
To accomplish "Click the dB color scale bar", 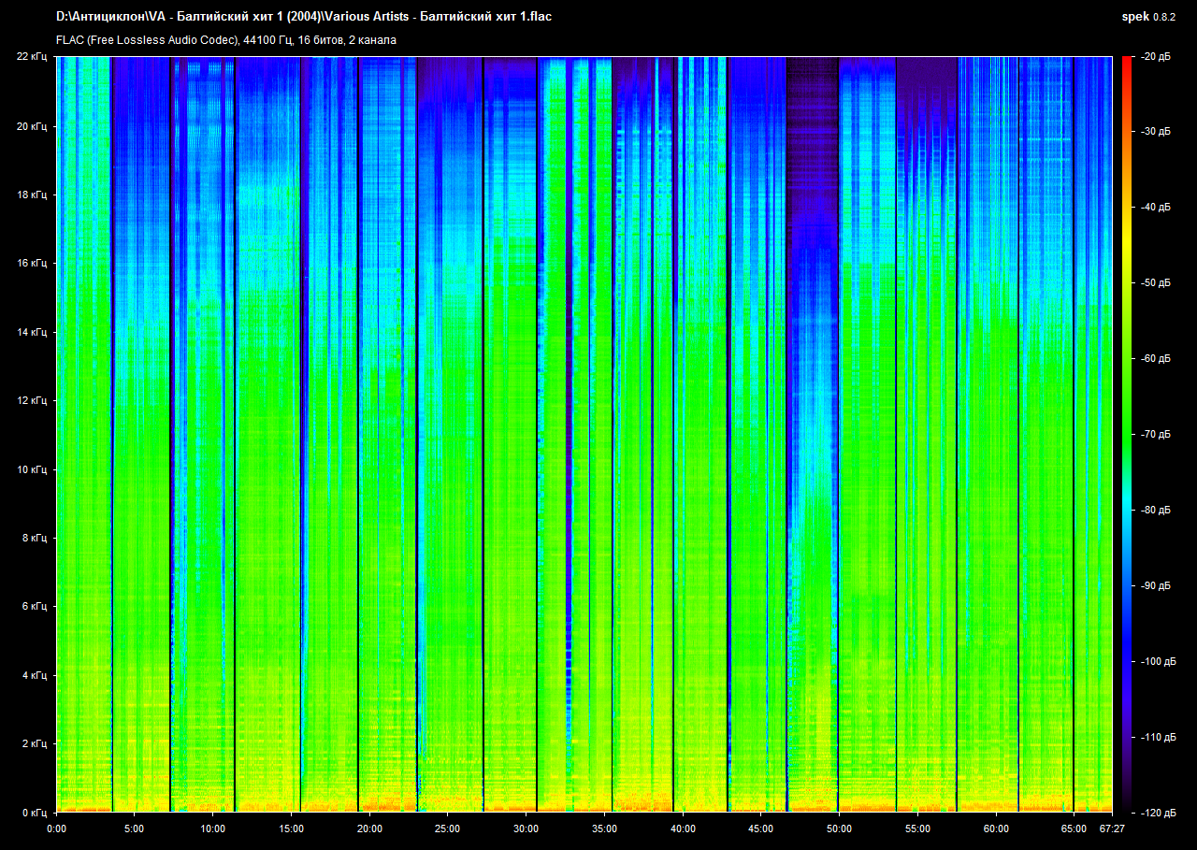I will pos(1126,435).
